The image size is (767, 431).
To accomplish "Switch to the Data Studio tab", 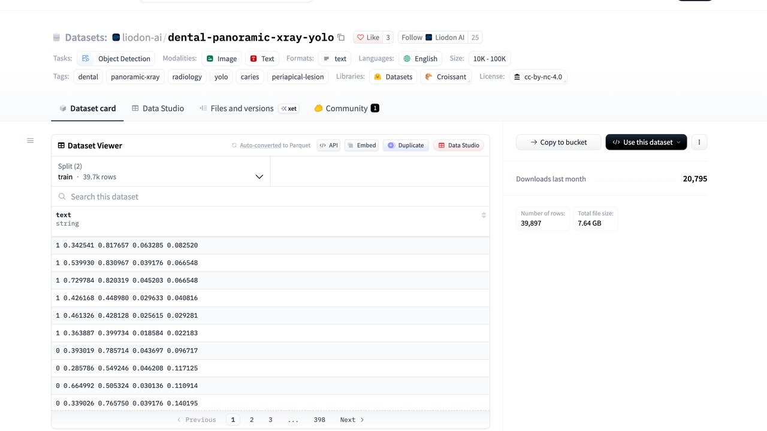I will click(158, 108).
